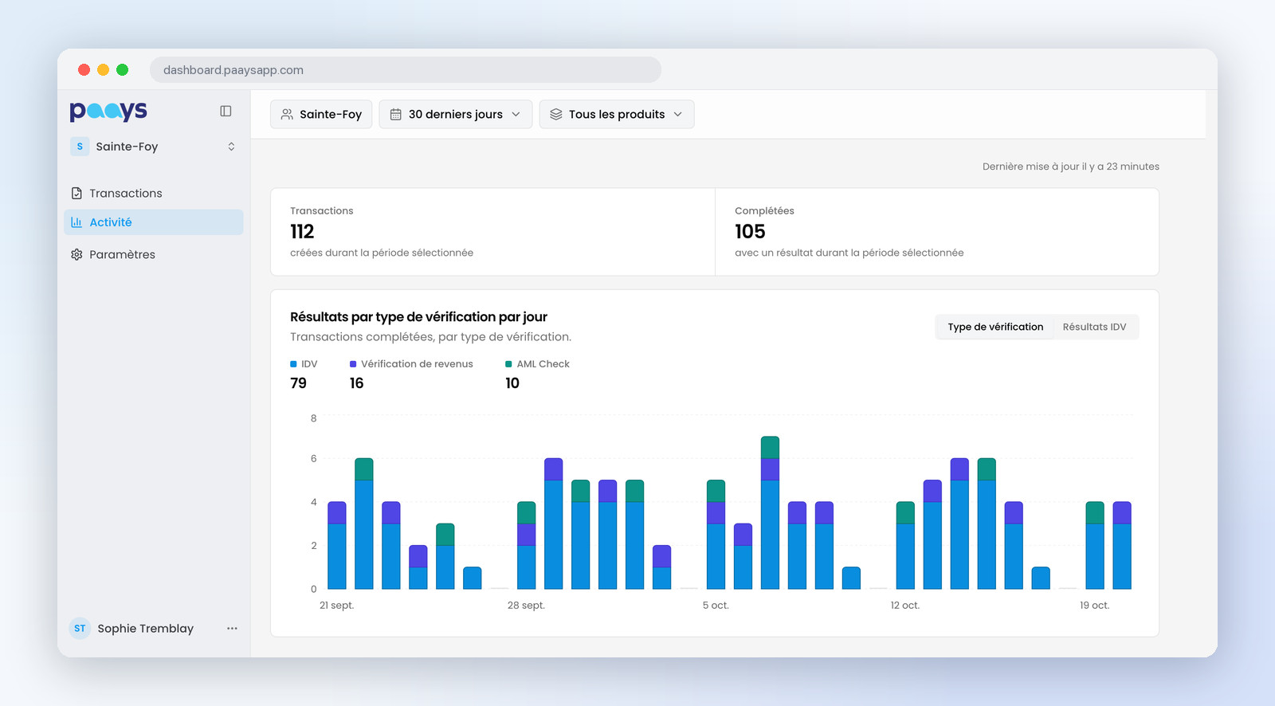This screenshot has height=706, width=1275.
Task: Click 'Transactions complétées, par type de vérification.' subtitle
Action: point(430,337)
